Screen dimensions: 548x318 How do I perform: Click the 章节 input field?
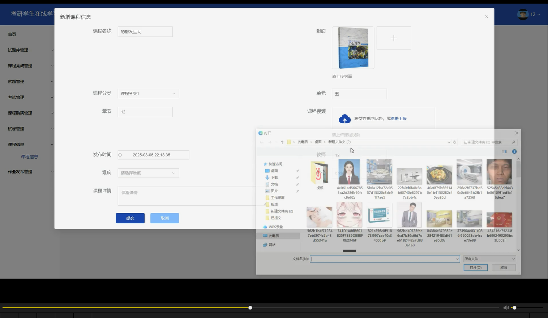click(145, 112)
